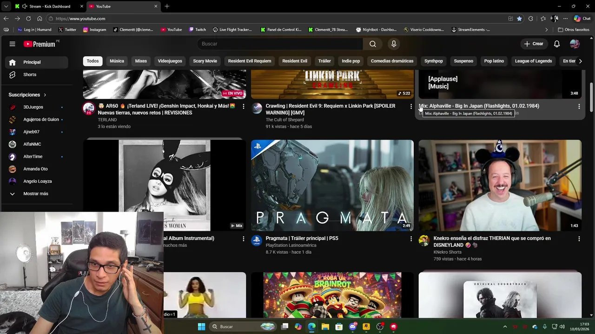Open Windows Start menu
The height and width of the screenshot is (334, 595).
point(201,327)
